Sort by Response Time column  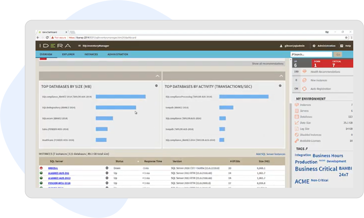pos(153,161)
